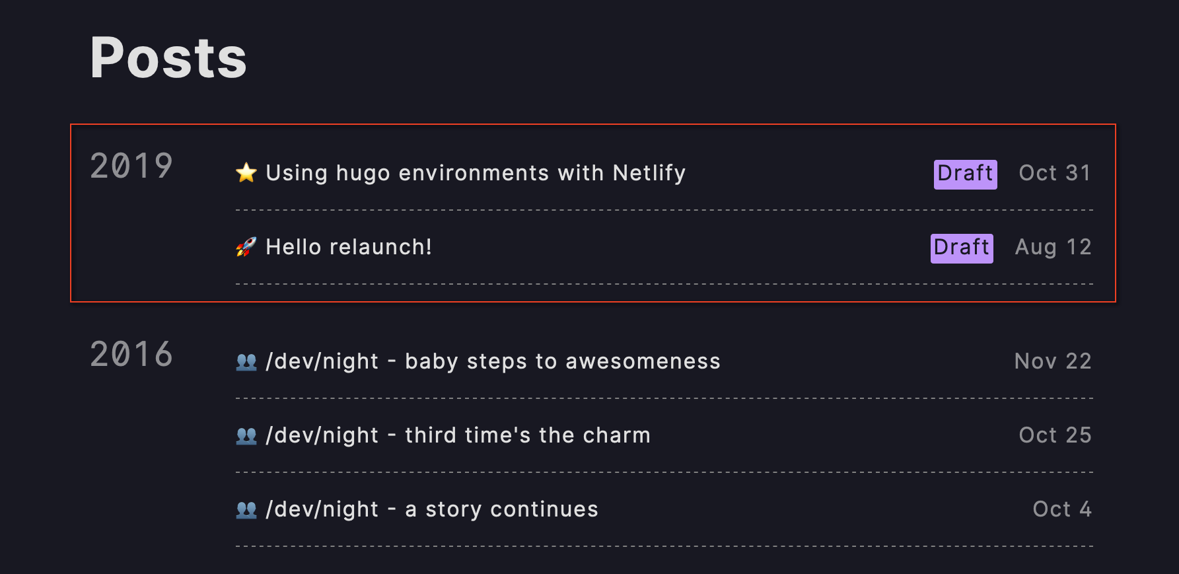Viewport: 1179px width, 574px height.
Task: Open 'Using hugo environments with Netlify' post
Action: (476, 173)
